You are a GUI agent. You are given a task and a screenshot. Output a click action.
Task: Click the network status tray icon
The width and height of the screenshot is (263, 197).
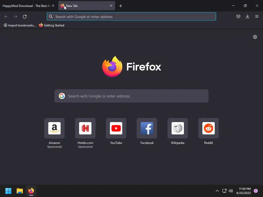[x=224, y=191]
